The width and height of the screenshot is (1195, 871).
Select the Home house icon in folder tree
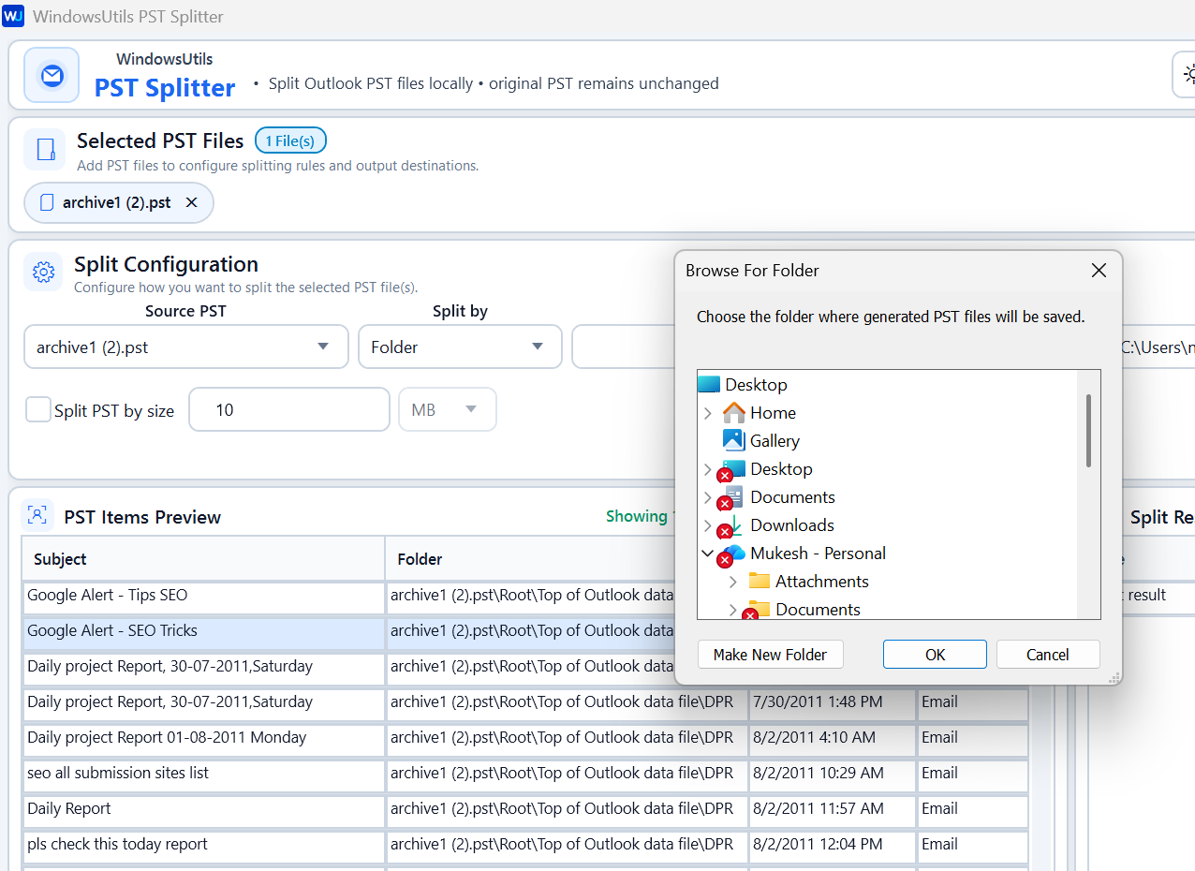734,412
